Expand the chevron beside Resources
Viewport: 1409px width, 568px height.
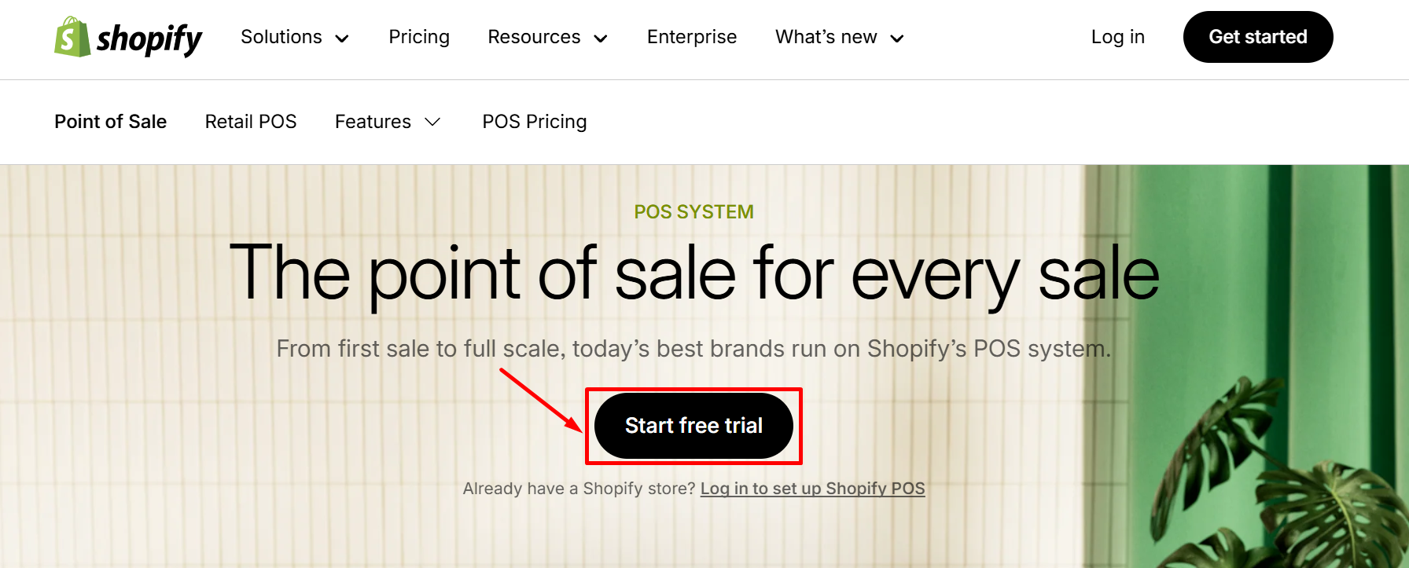tap(601, 38)
